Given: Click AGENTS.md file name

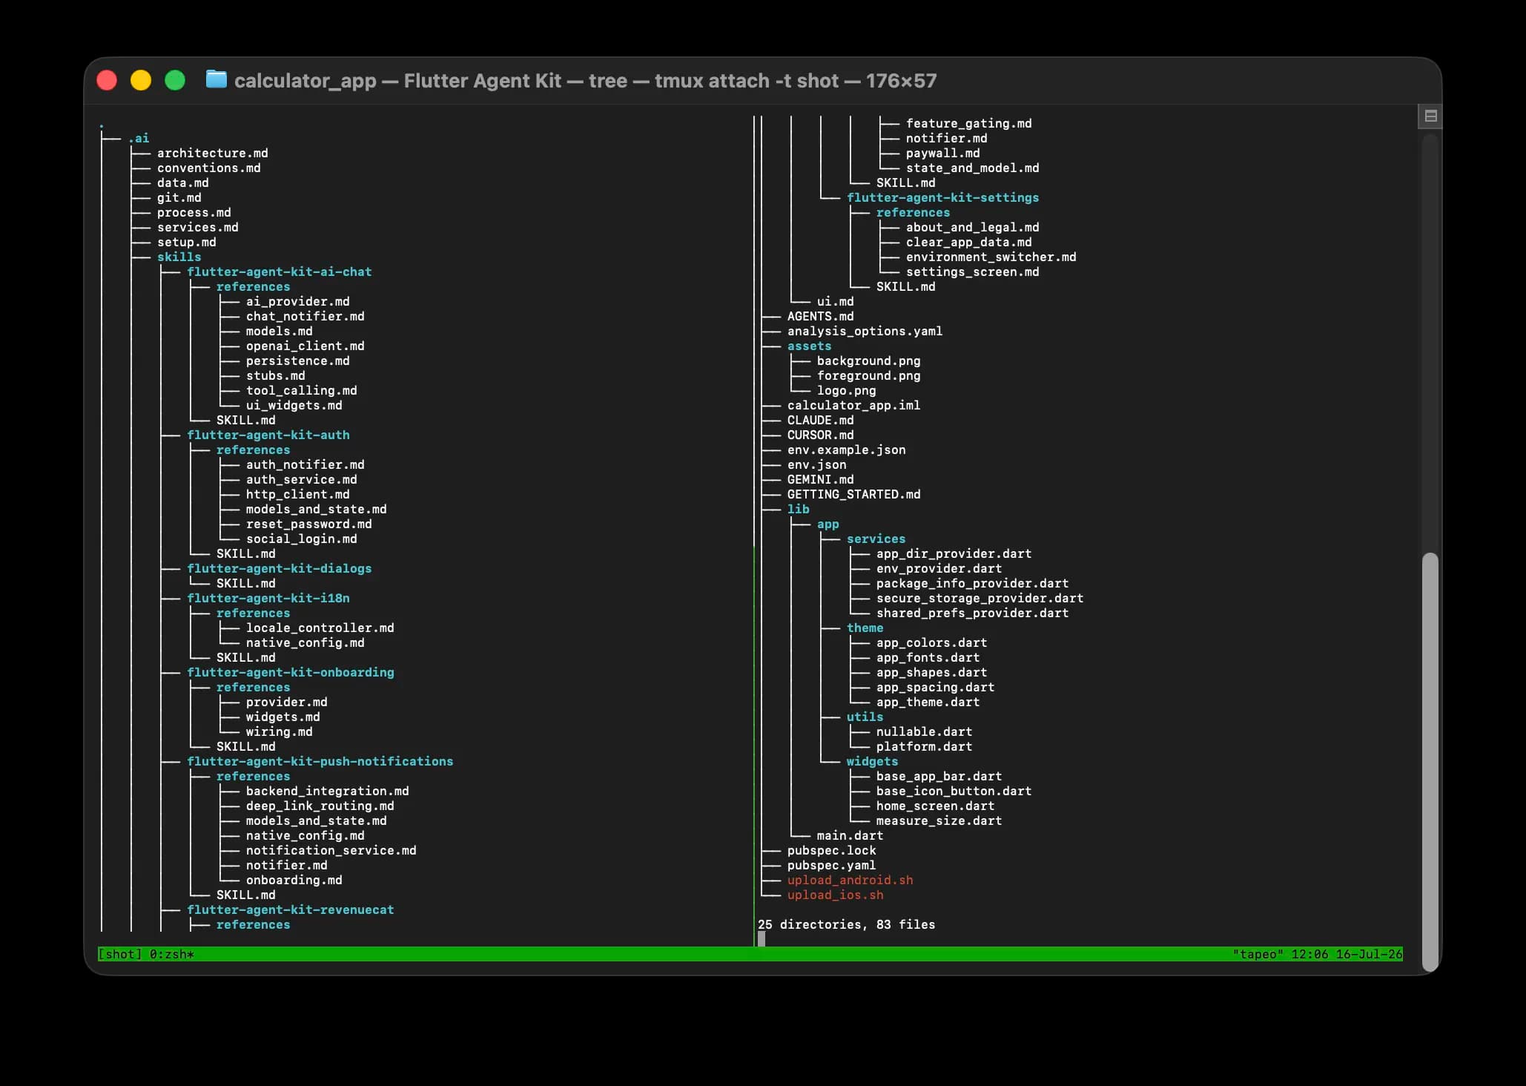Looking at the screenshot, I should [x=821, y=316].
